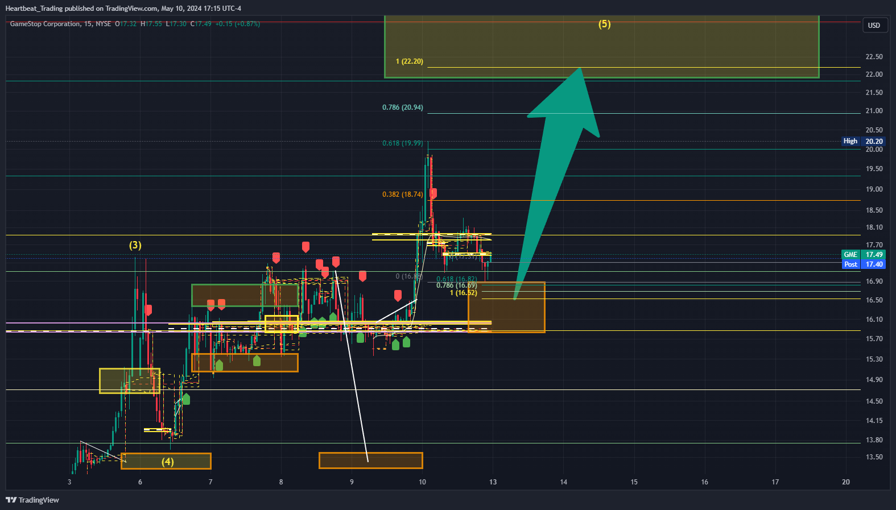Screen dimensions: 896x510
Task: Select the open value O17.32
Action: coord(126,24)
